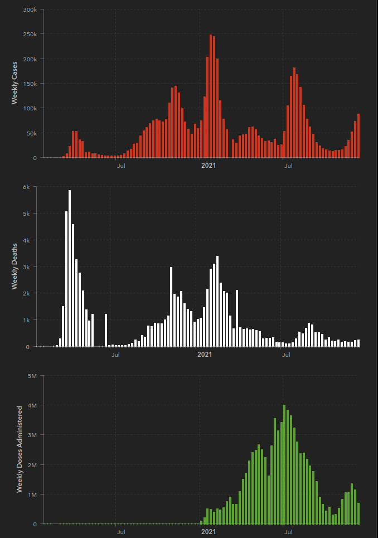Click the Weekly Deaths axis title
Screen dimensions: 378x538
pos(15,266)
